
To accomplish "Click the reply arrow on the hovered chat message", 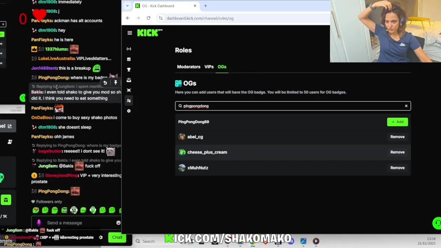I will coord(105,83).
